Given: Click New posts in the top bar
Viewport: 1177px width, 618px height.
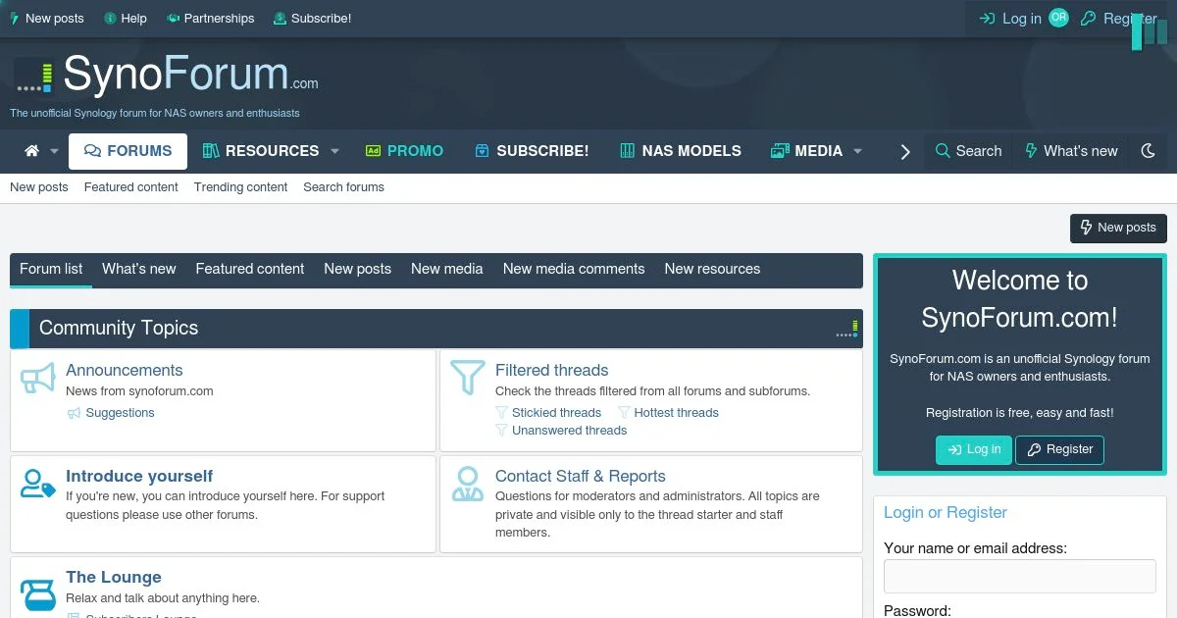Looking at the screenshot, I should [x=46, y=18].
